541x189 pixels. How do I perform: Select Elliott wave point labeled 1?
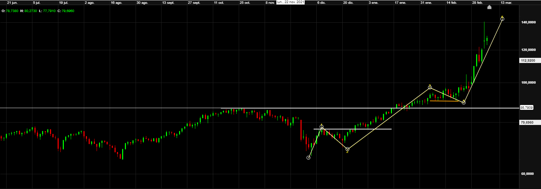click(322, 127)
